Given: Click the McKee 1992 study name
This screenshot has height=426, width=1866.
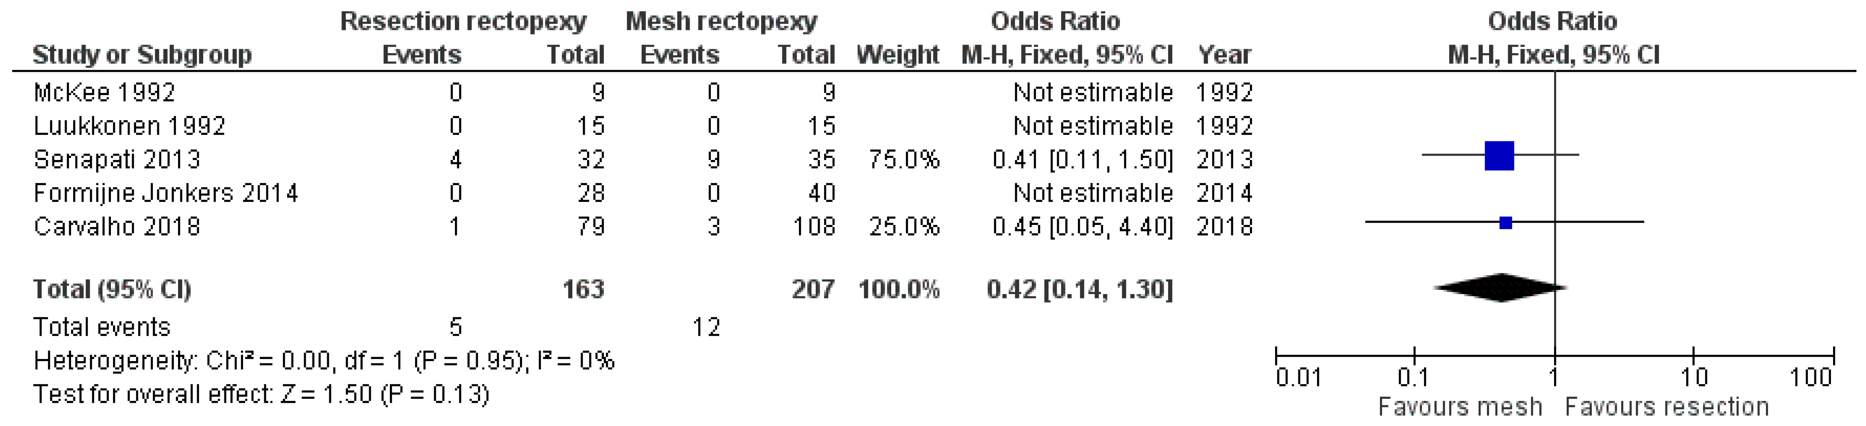Looking at the screenshot, I should pyautogui.click(x=104, y=93).
